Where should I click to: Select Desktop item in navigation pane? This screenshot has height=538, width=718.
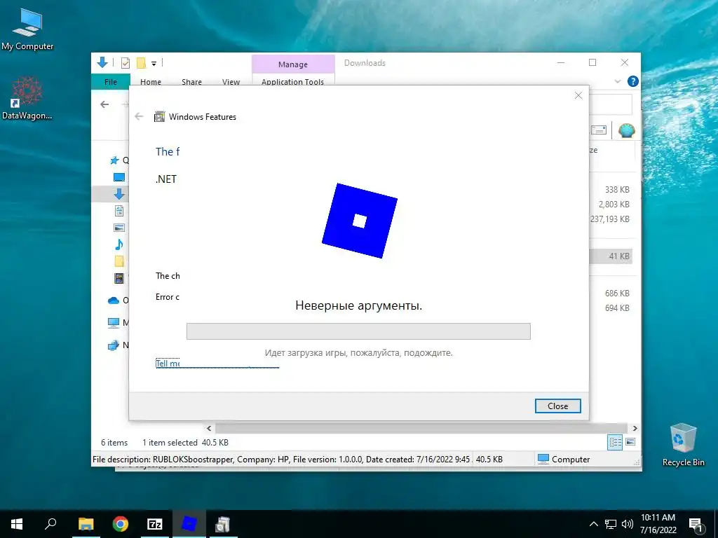(119, 177)
